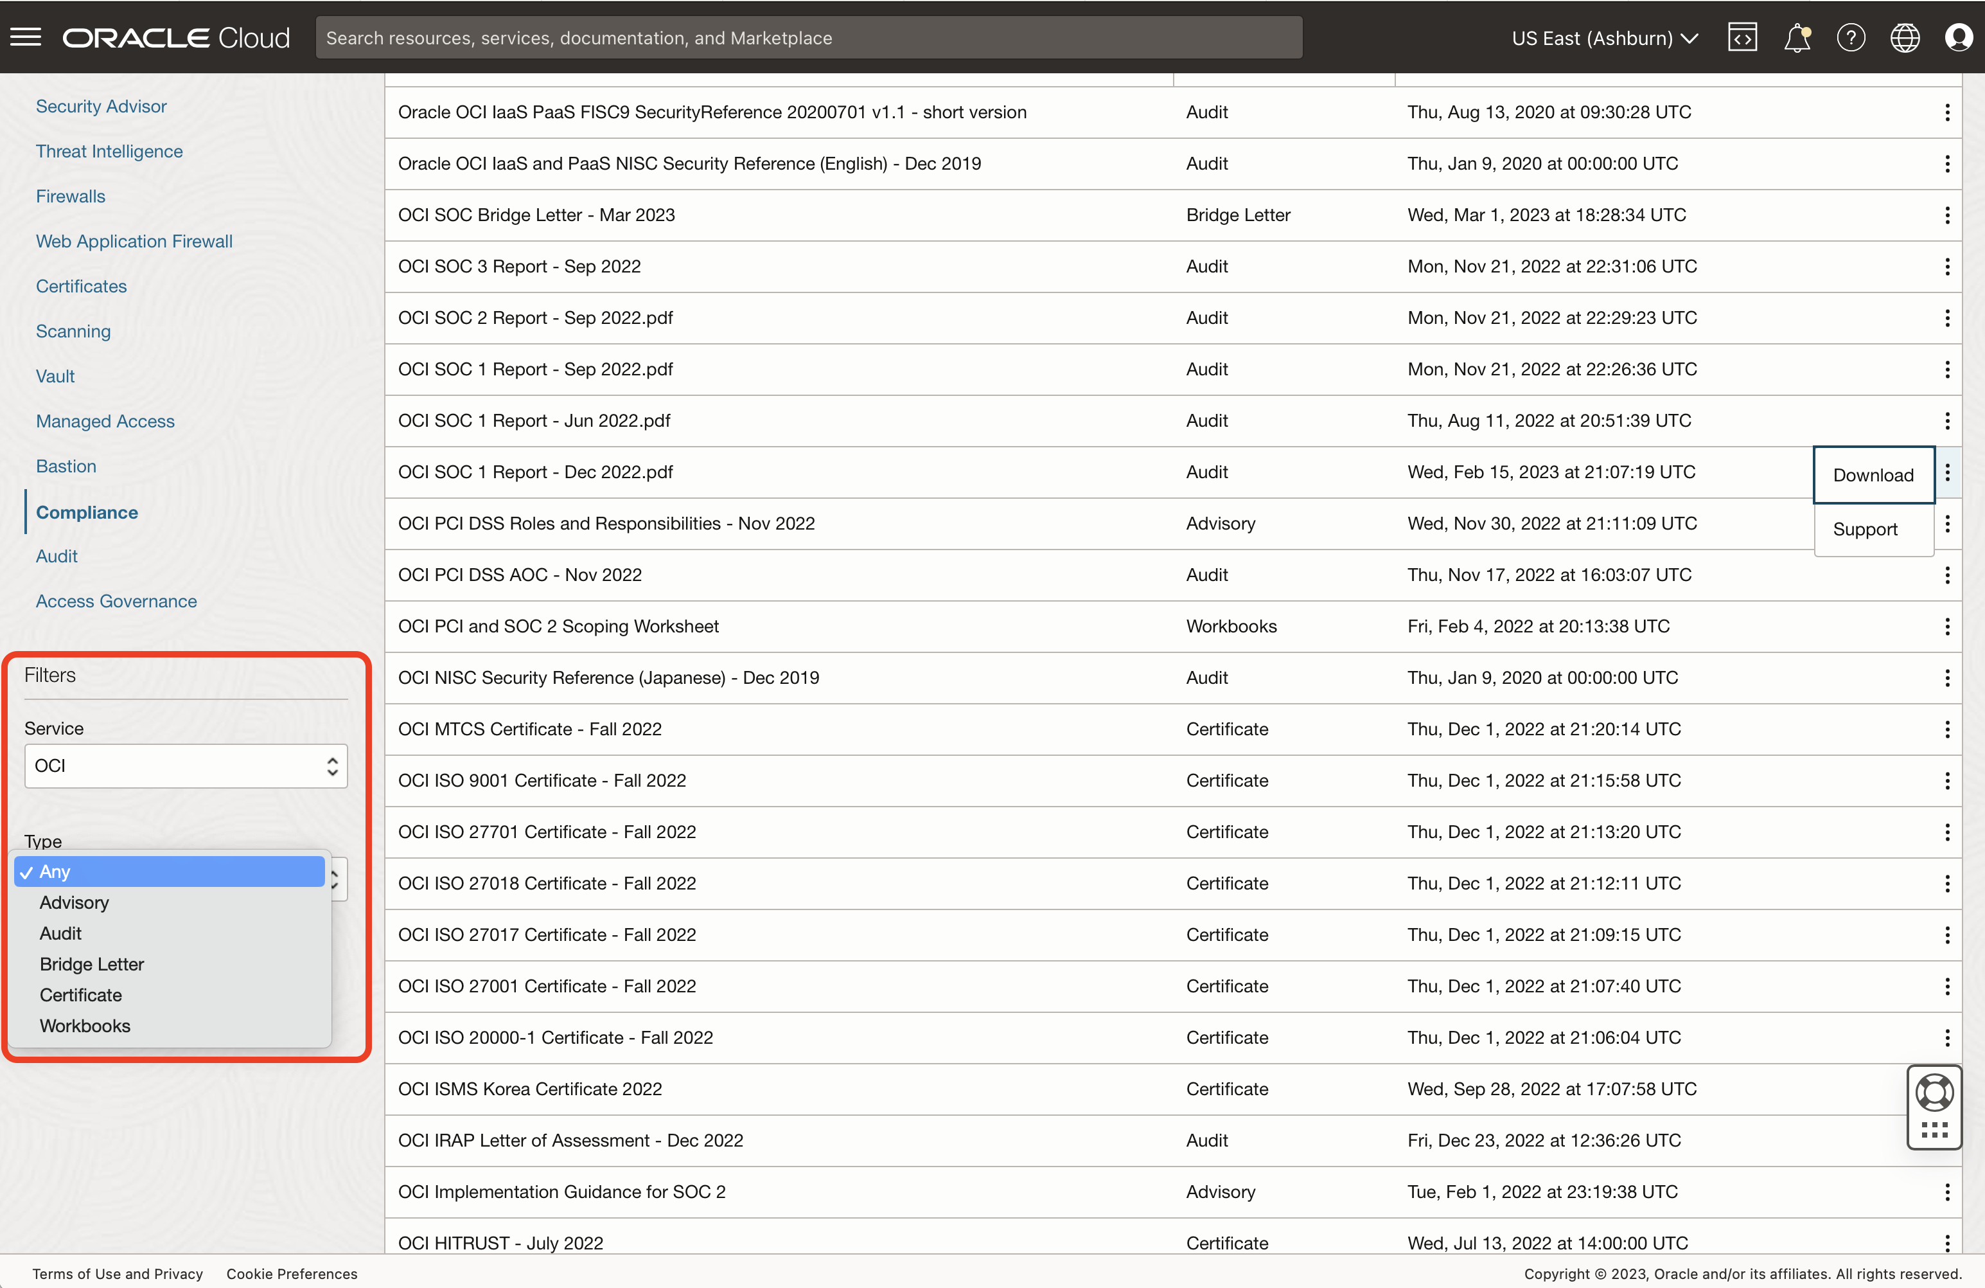This screenshot has width=1985, height=1288.
Task: Open the language globe selector
Action: 1904,37
